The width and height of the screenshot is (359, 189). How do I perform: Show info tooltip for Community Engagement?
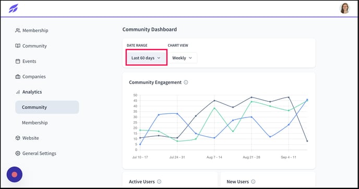coord(186,82)
